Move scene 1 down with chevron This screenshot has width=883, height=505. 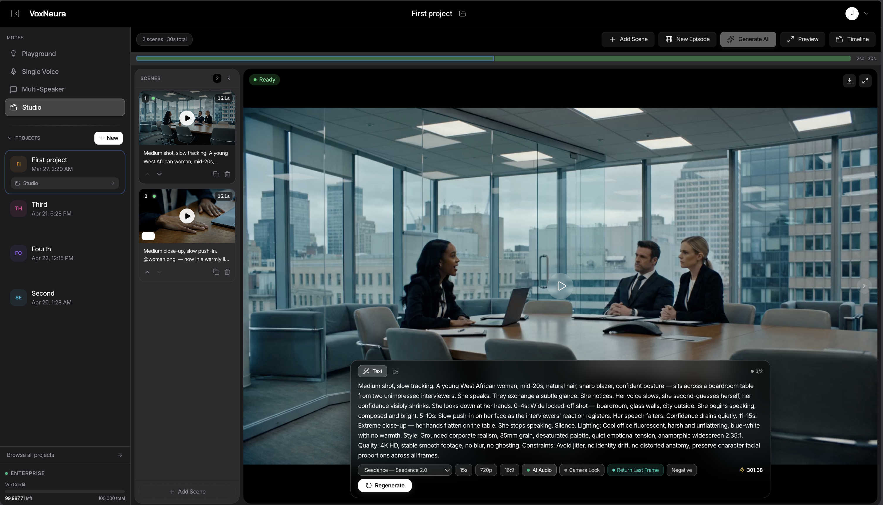(159, 174)
